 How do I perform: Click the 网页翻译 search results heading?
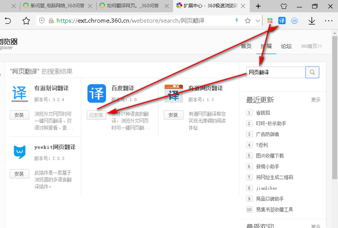41,71
